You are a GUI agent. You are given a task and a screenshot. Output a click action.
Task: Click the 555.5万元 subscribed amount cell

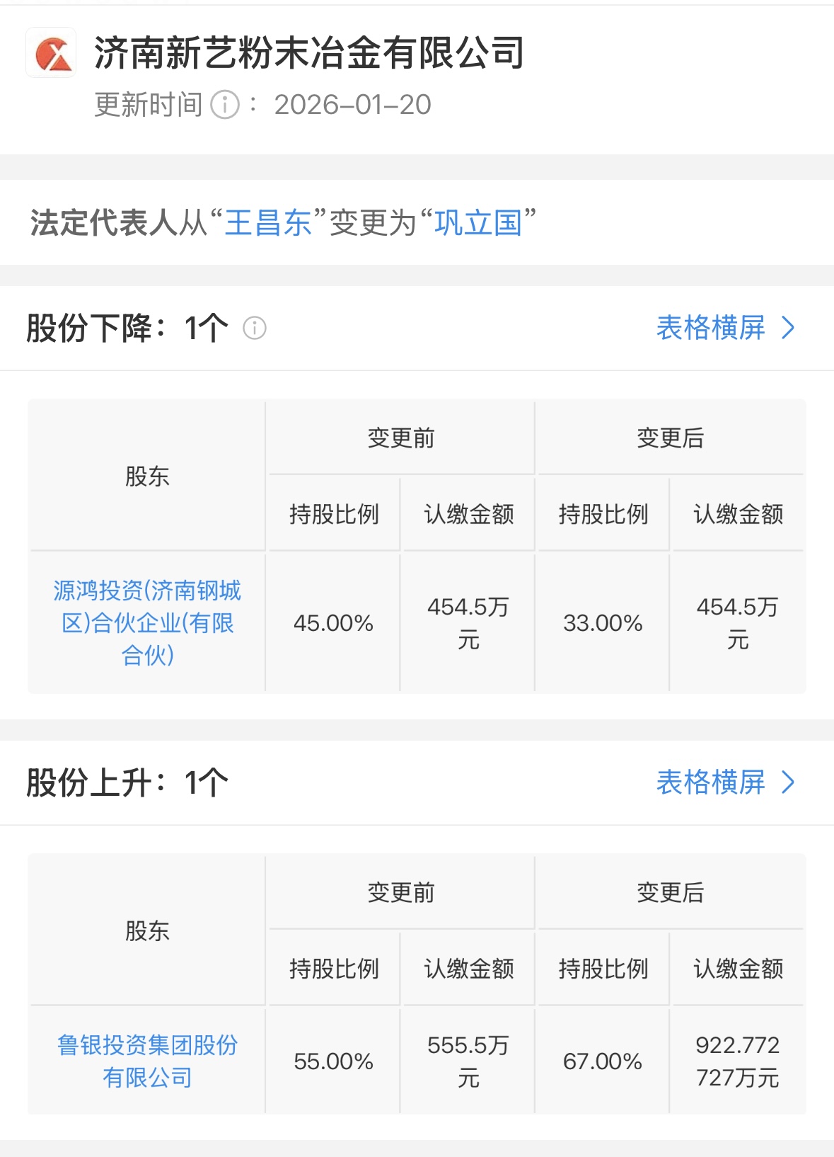tap(468, 1061)
